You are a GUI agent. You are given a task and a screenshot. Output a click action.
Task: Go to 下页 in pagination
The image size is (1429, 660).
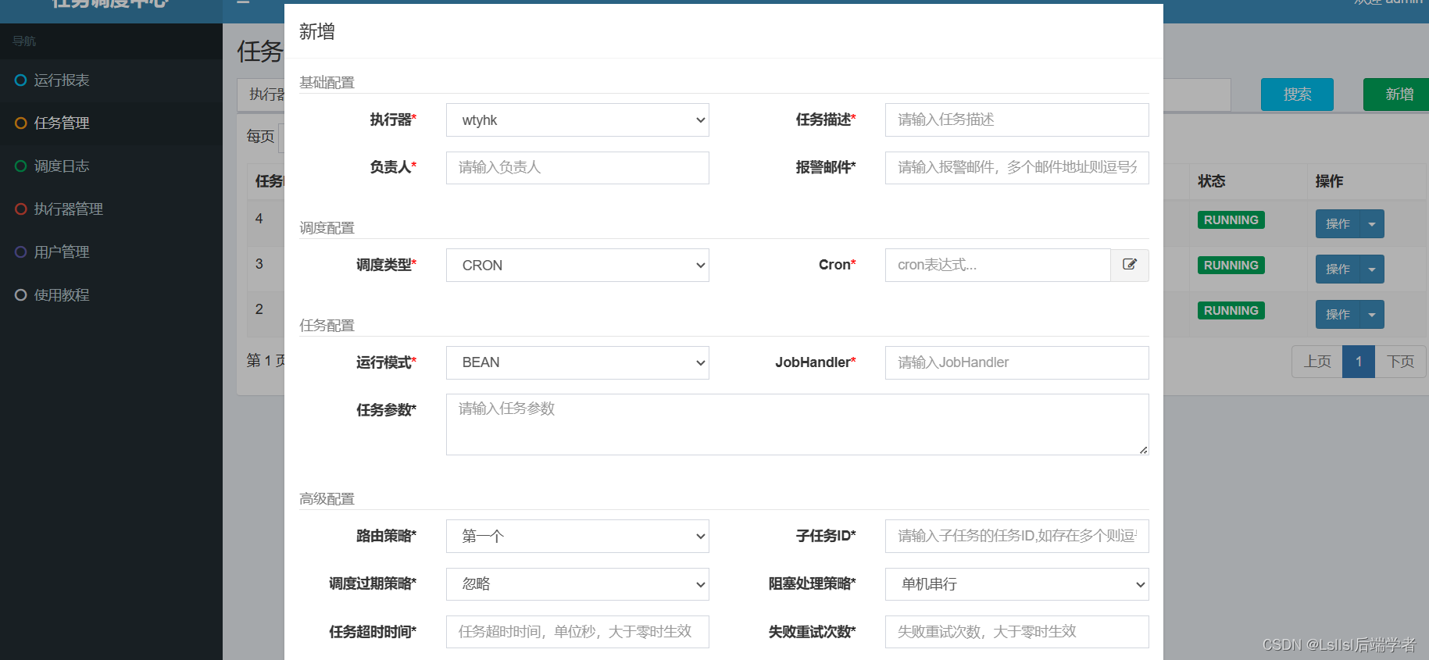click(1400, 362)
